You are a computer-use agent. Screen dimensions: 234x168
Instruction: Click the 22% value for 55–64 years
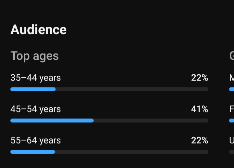point(200,140)
